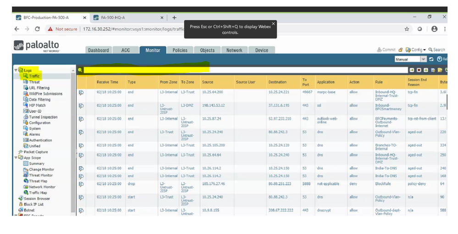
Task: Click the paloalto networks logo
Action: [x=37, y=45]
